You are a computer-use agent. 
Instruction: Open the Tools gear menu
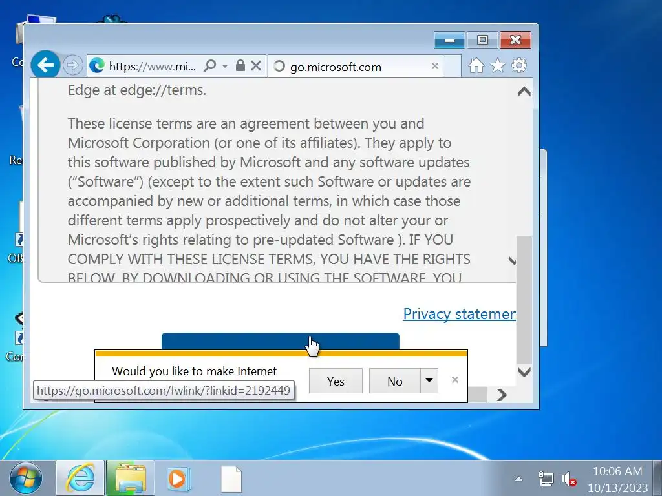coord(519,65)
